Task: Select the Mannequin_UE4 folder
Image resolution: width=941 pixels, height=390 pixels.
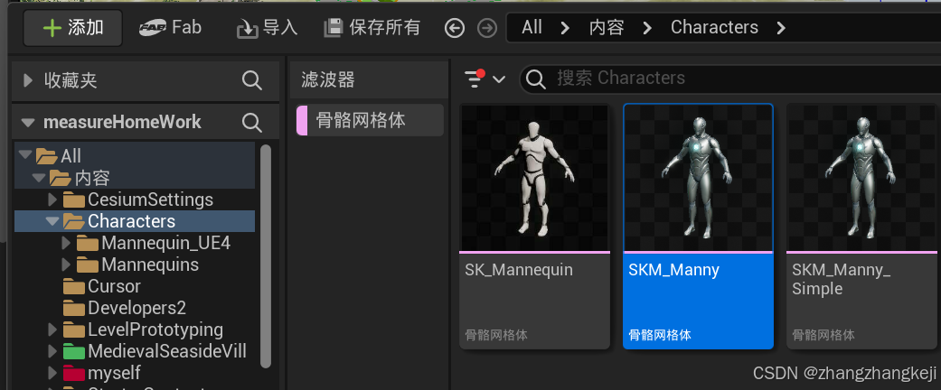Action: coord(154,243)
